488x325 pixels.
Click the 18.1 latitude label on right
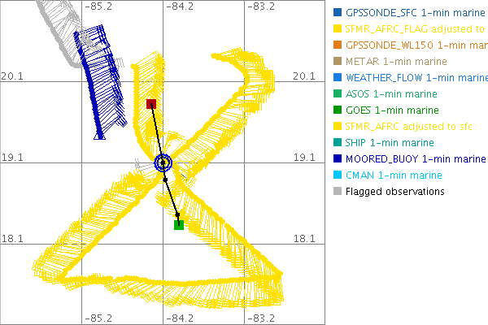pos(303,239)
